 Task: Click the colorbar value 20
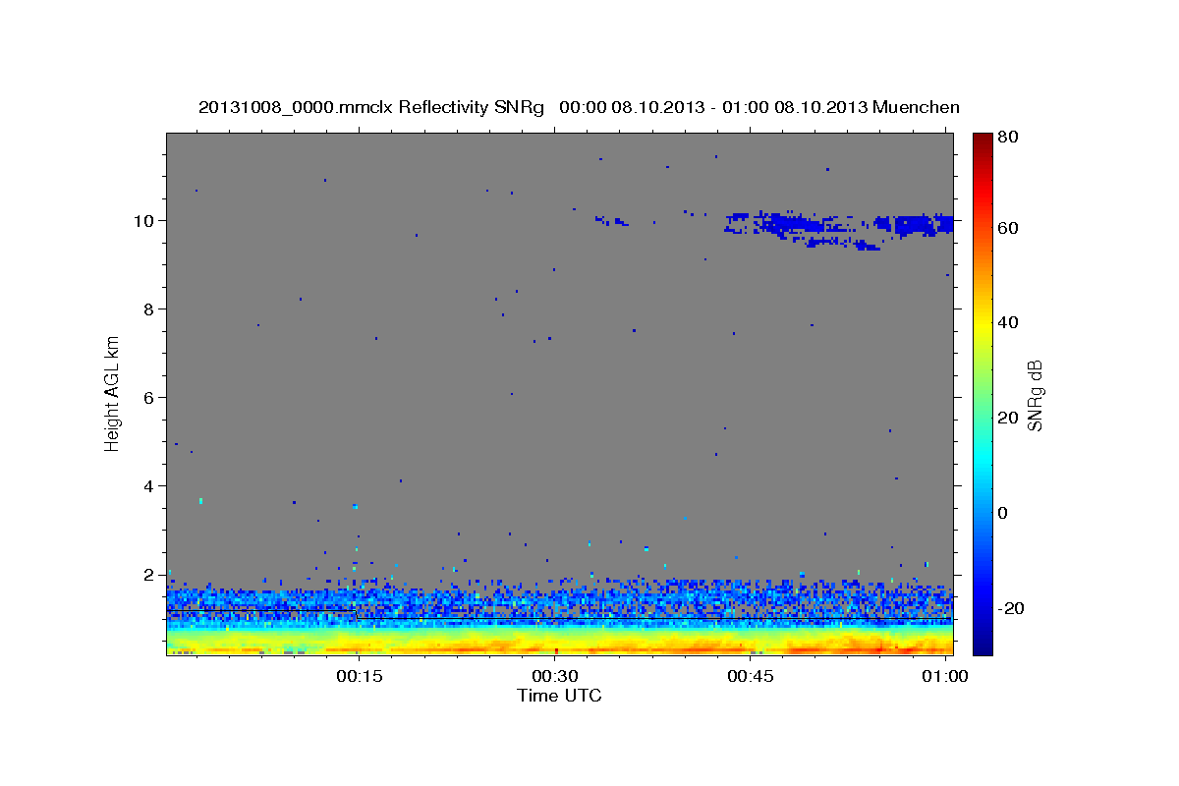1008,418
